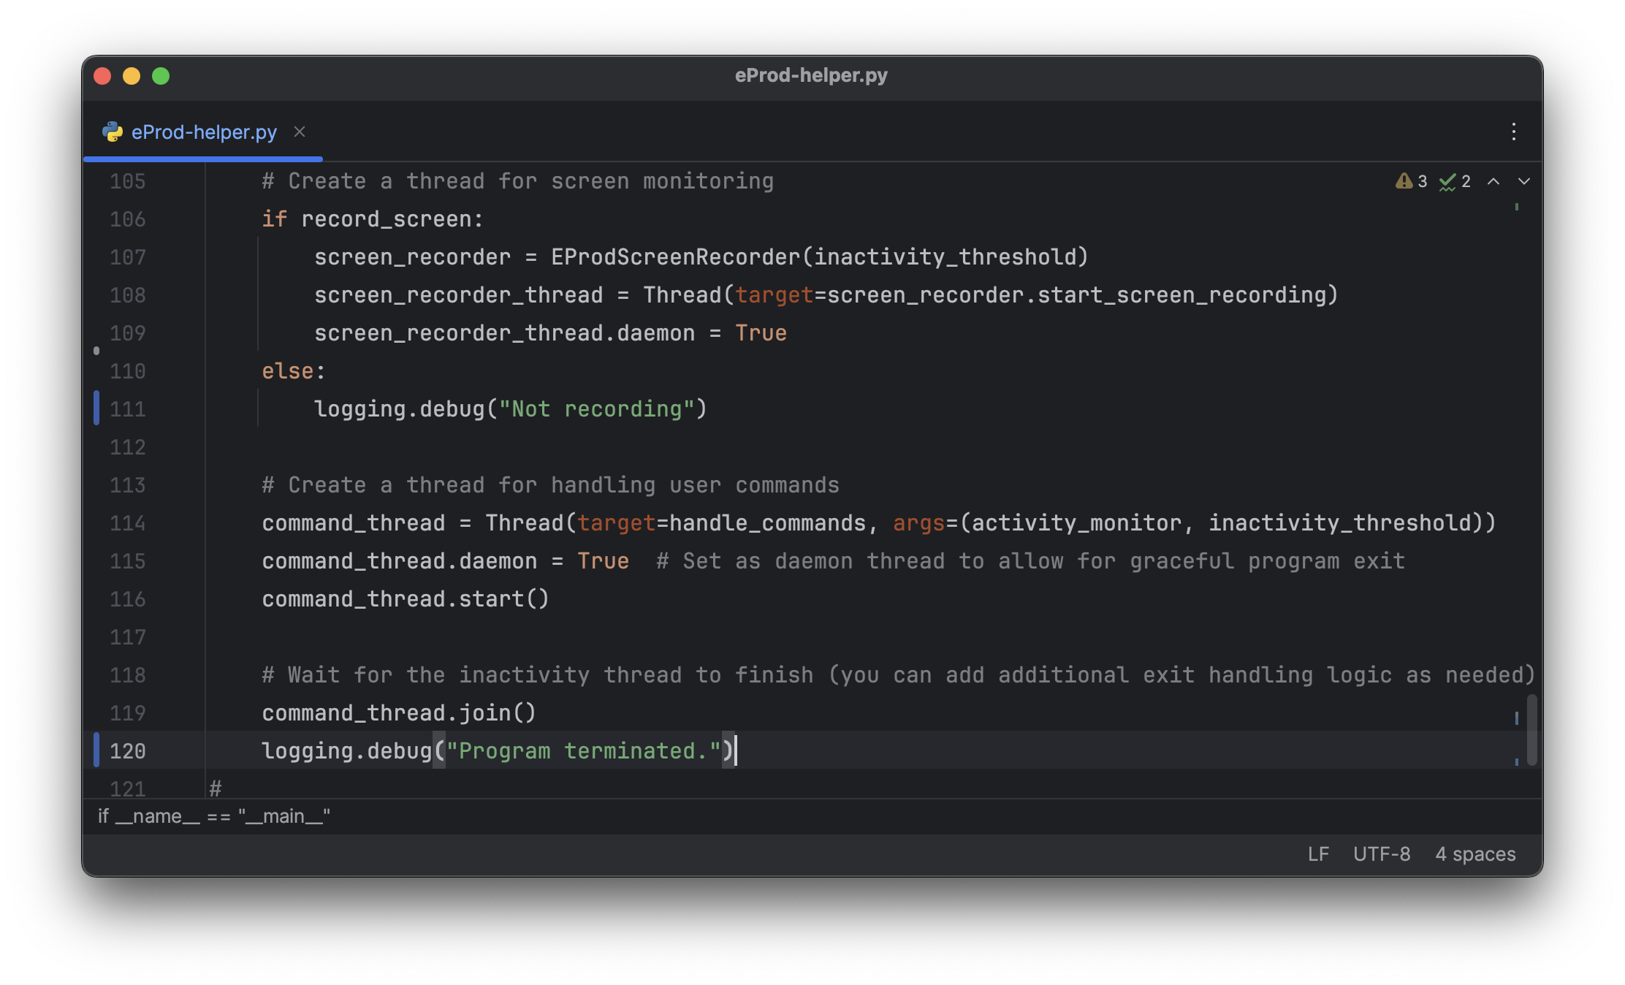The width and height of the screenshot is (1625, 985).
Task: Click line number 120 in the gutter
Action: [128, 751]
